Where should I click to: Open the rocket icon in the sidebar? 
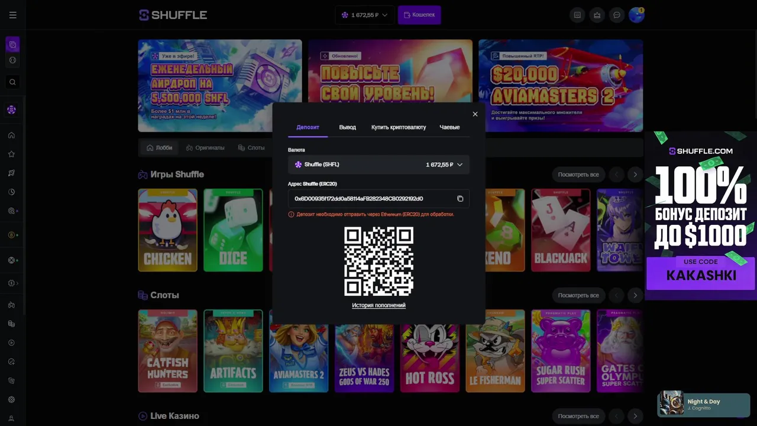[11, 173]
